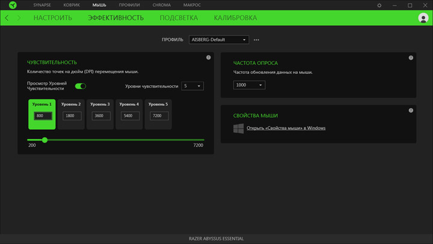Click the Уровень 4 DPI field 5400
Screen dimensions: 433x244
[x=130, y=115]
